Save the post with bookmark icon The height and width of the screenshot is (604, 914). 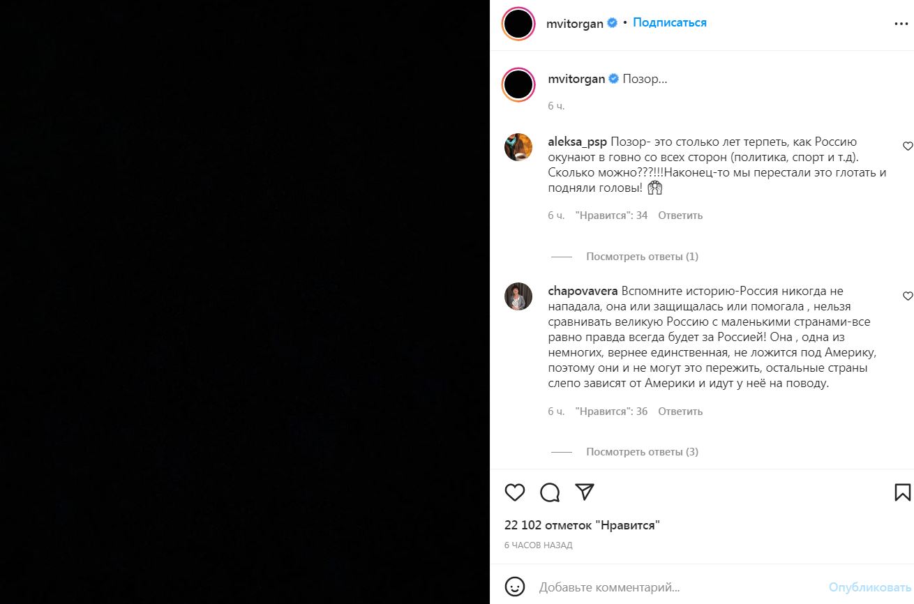[x=902, y=492]
